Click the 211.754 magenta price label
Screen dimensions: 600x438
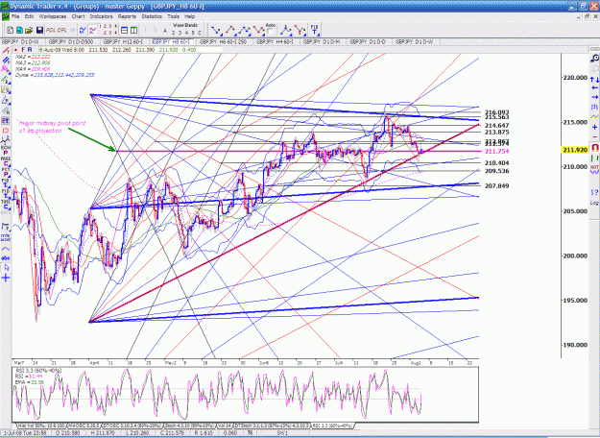click(x=496, y=151)
